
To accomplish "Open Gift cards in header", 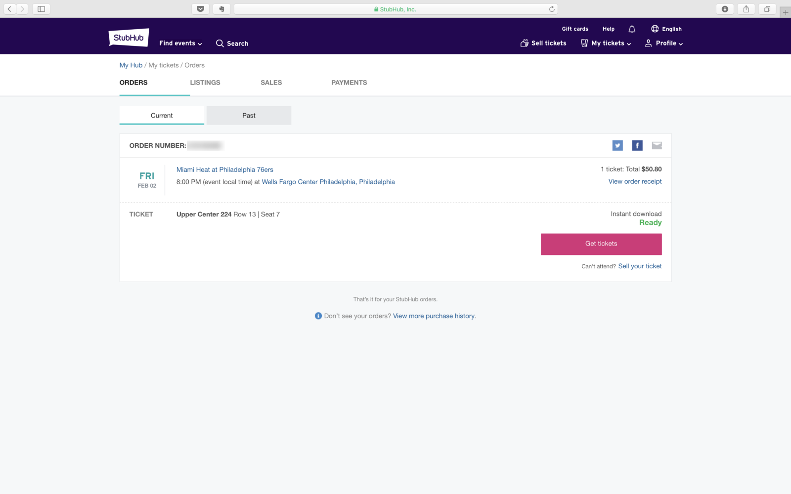I will pyautogui.click(x=575, y=29).
